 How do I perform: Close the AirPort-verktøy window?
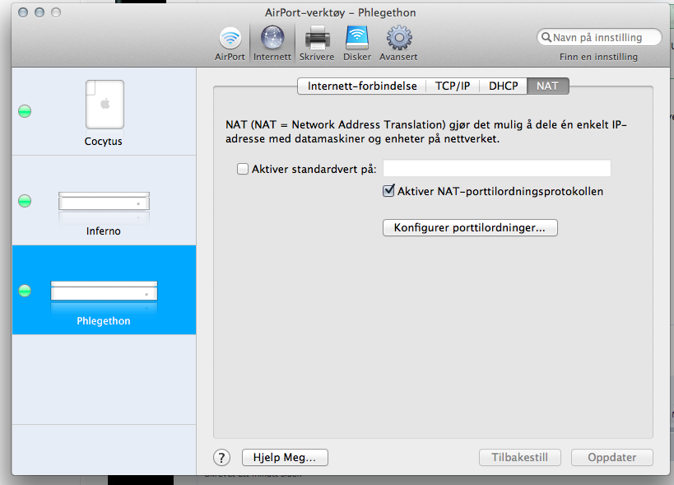click(23, 12)
